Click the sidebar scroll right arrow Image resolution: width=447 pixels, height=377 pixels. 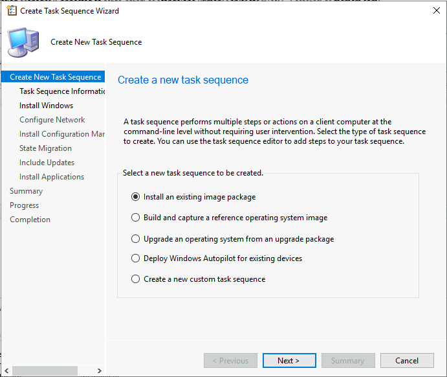[x=99, y=371]
